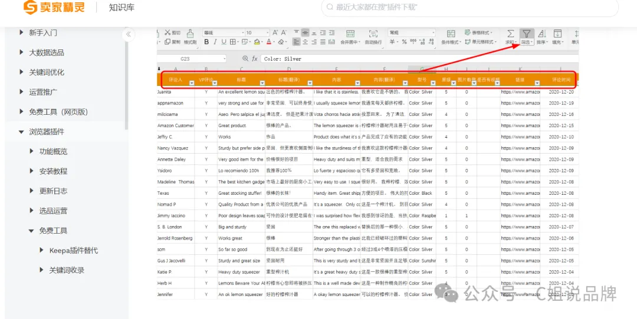Click the search box at top
Image resolution: width=637 pixels, height=319 pixels.
tap(470, 7)
